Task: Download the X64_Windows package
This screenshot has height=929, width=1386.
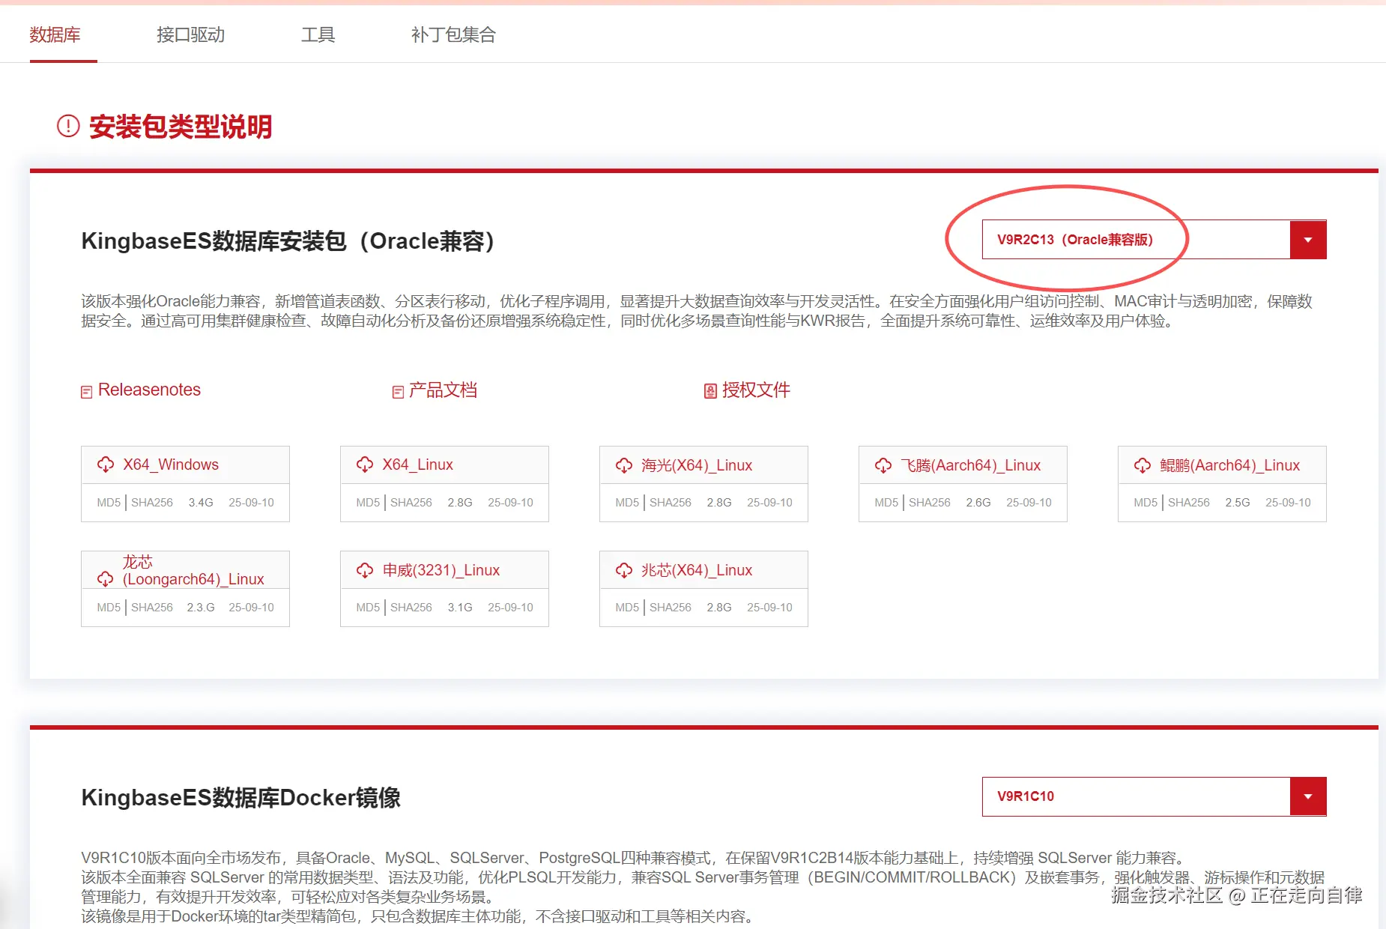Action: (171, 464)
